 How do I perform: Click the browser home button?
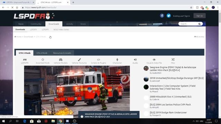click(17, 8)
